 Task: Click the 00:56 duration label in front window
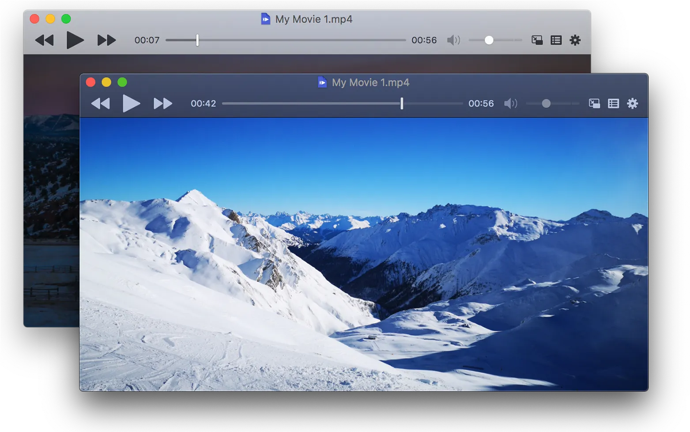[481, 104]
